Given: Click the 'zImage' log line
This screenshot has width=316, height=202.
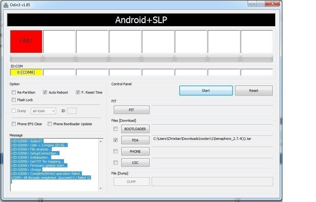Looking at the screenshot, I should (26, 170).
